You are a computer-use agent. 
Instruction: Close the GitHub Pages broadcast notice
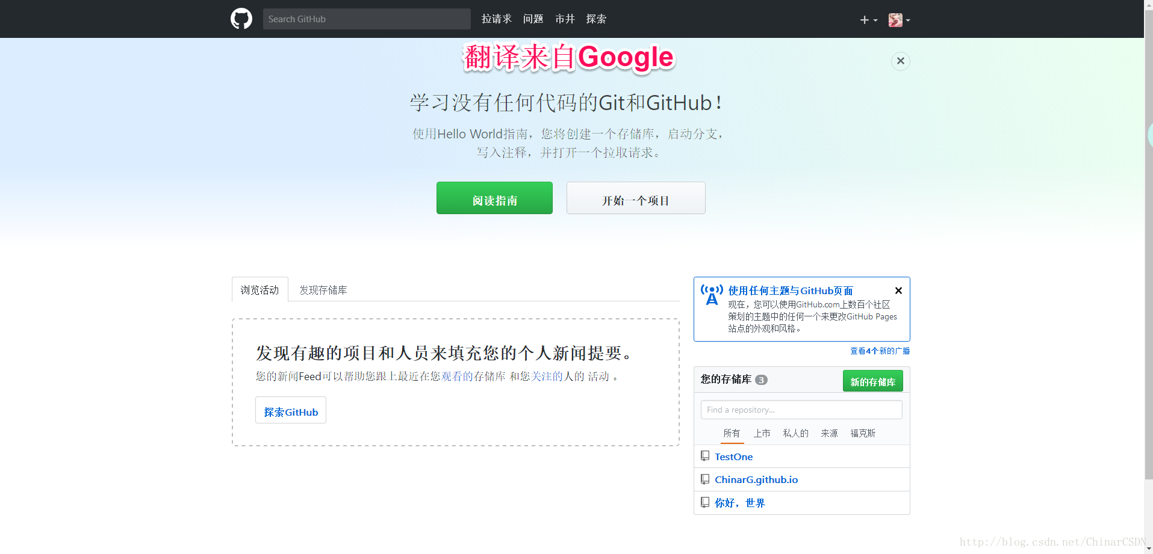[x=898, y=291]
